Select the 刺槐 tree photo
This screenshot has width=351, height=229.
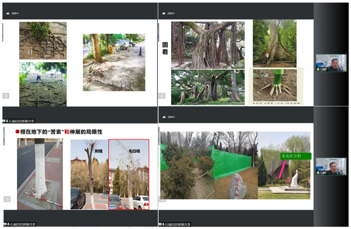click(88, 174)
